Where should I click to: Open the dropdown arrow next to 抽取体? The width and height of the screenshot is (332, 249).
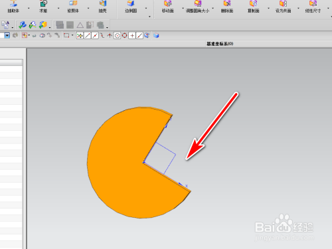tap(29, 9)
